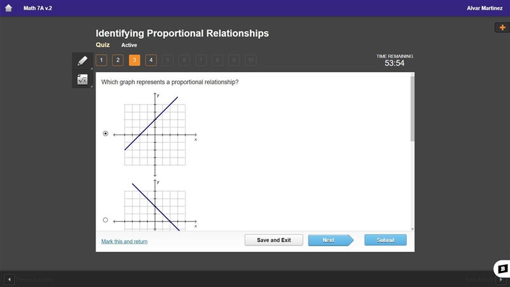Select the pencil highlighter tool
510x287 pixels.
coord(82,61)
